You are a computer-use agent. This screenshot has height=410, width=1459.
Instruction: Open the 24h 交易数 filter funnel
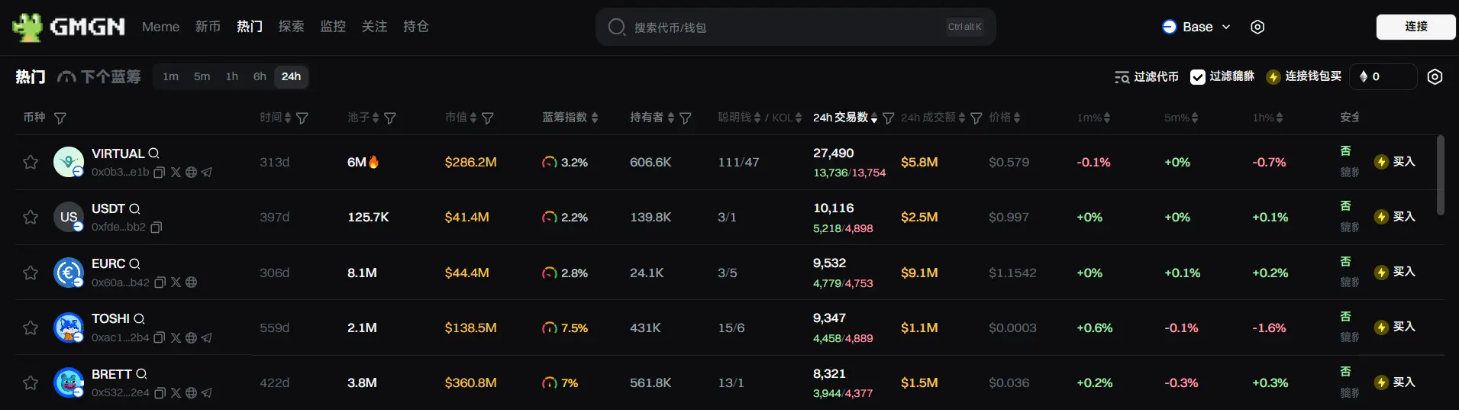pos(888,118)
